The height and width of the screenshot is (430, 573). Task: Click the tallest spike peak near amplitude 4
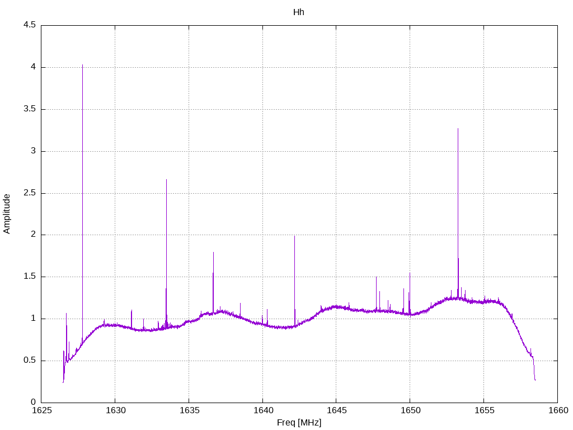click(83, 65)
